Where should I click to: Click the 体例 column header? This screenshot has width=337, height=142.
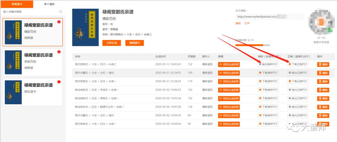point(77,56)
